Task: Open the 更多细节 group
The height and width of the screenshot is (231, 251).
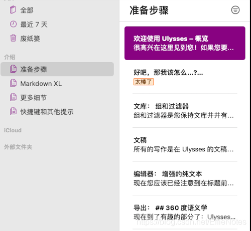Action: 34,98
